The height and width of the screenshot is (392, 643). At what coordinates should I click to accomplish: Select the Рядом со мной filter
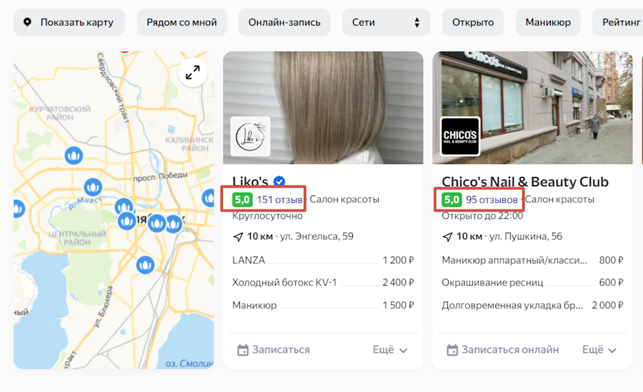(181, 22)
